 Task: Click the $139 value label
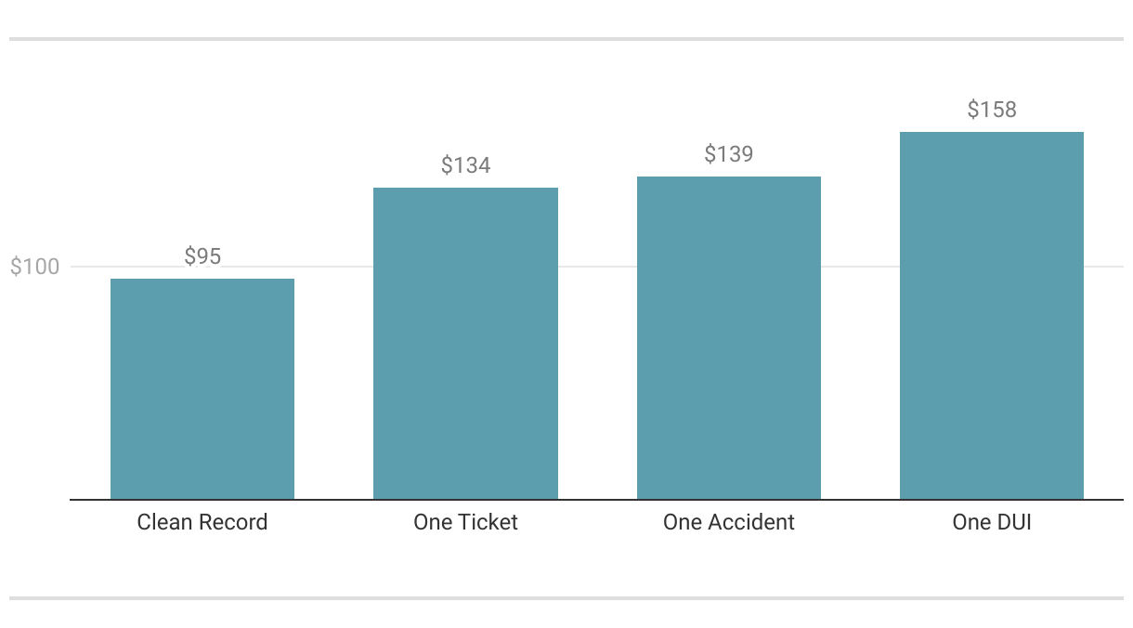coord(729,154)
